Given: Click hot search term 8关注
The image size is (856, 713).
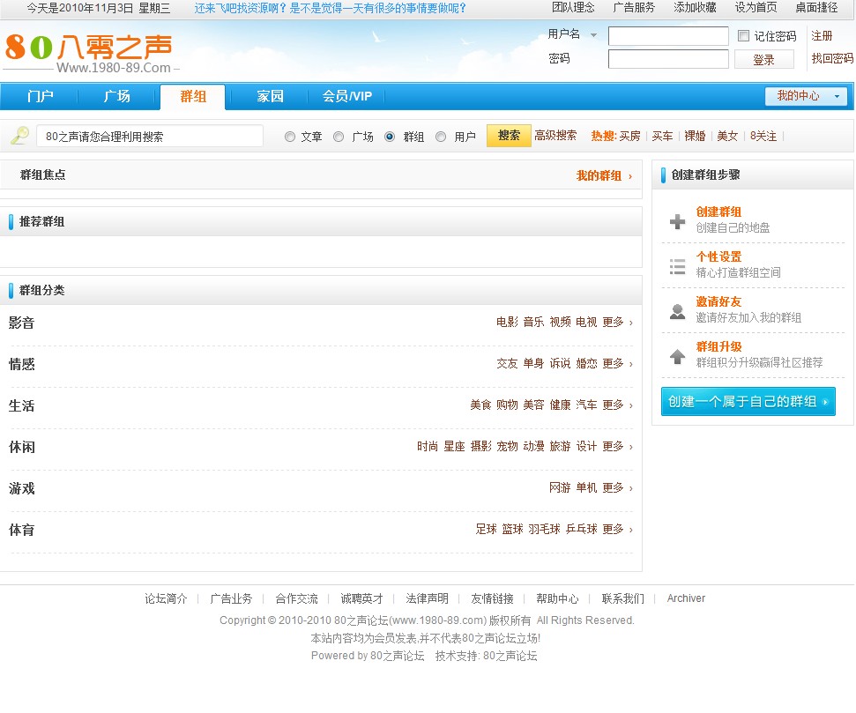Looking at the screenshot, I should click(763, 136).
